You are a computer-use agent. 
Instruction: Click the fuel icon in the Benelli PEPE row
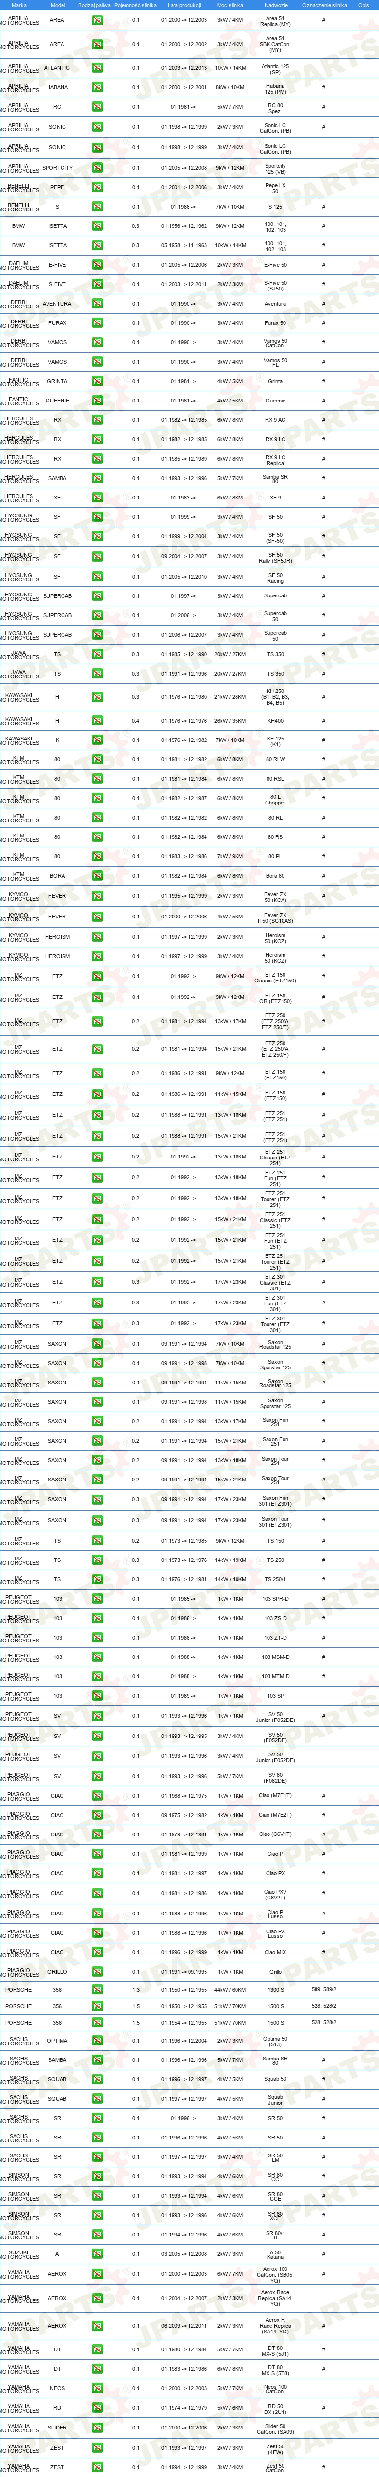pyautogui.click(x=97, y=188)
